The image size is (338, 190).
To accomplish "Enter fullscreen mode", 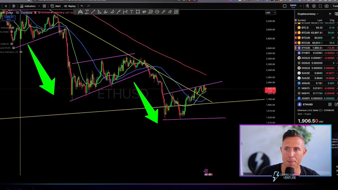I will (320, 6).
